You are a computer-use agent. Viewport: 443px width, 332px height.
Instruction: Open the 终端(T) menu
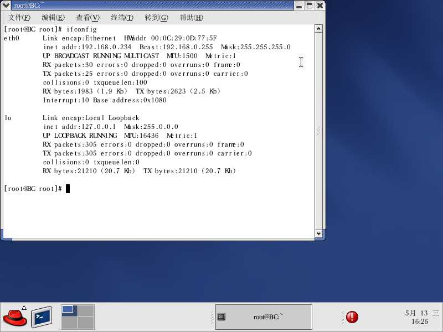(122, 18)
